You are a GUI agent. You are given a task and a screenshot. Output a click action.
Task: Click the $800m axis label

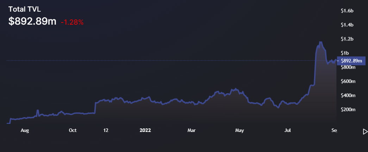tap(348, 67)
